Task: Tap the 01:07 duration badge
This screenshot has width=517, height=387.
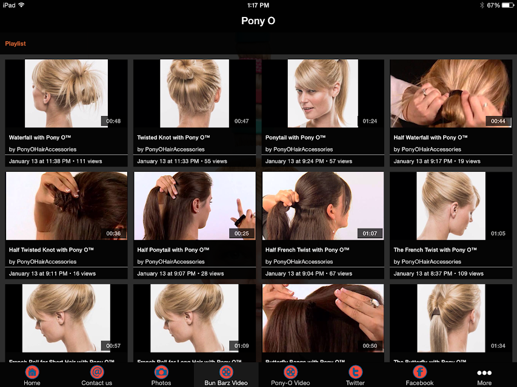Action: (x=370, y=233)
